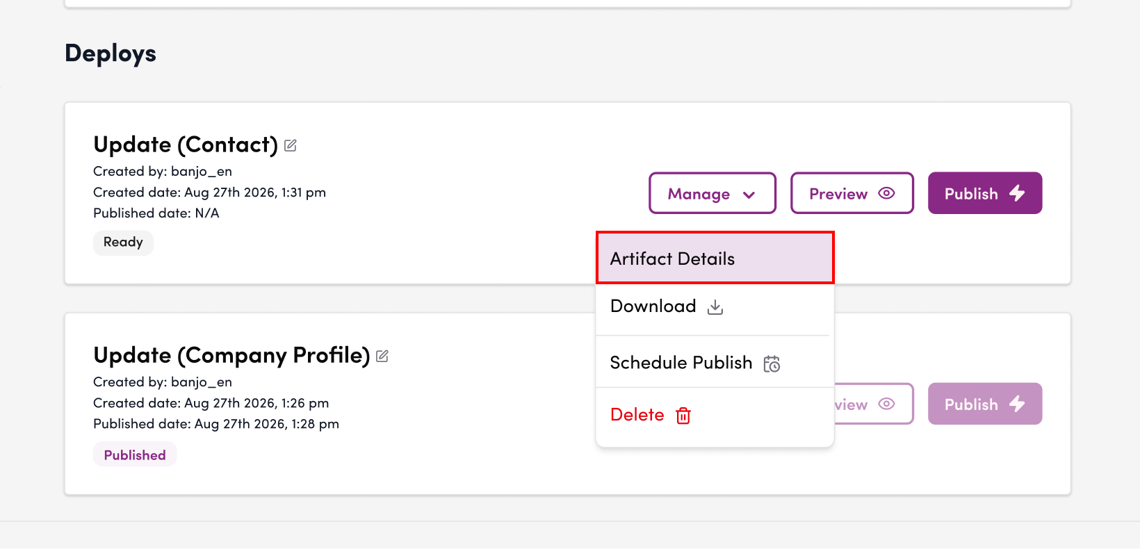Click 'Created by: banjo_en' under Update (Contact)
The height and width of the screenshot is (549, 1140).
163,172
